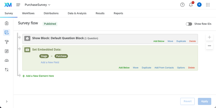
Task: Open the notifications bell
Action: point(191,5)
